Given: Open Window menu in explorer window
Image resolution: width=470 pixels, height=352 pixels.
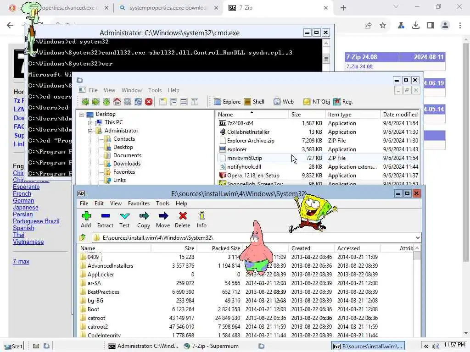Looking at the screenshot, I should click(132, 90).
